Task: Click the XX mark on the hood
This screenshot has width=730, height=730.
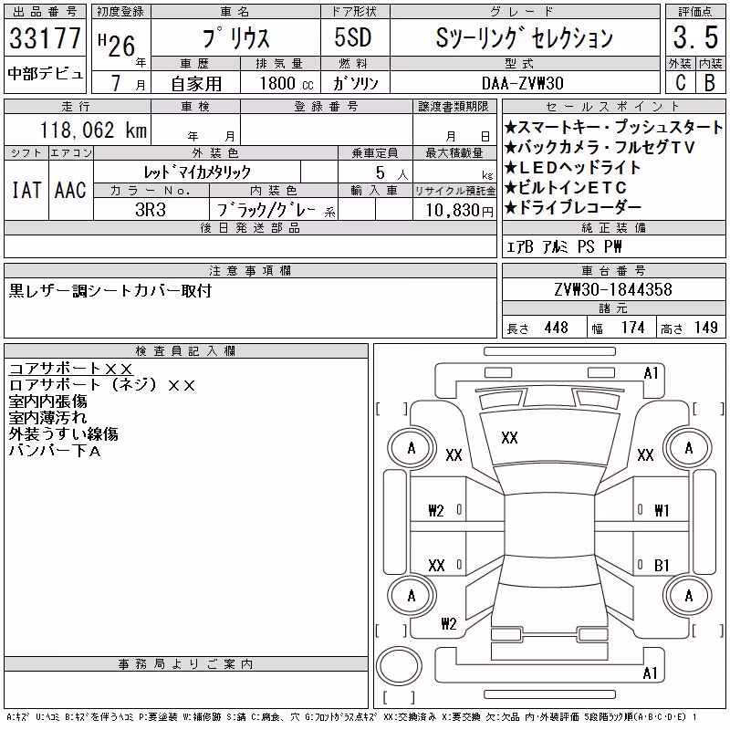Action: click(509, 438)
